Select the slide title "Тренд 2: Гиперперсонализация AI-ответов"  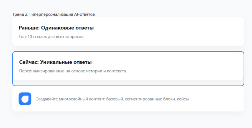[54, 14]
